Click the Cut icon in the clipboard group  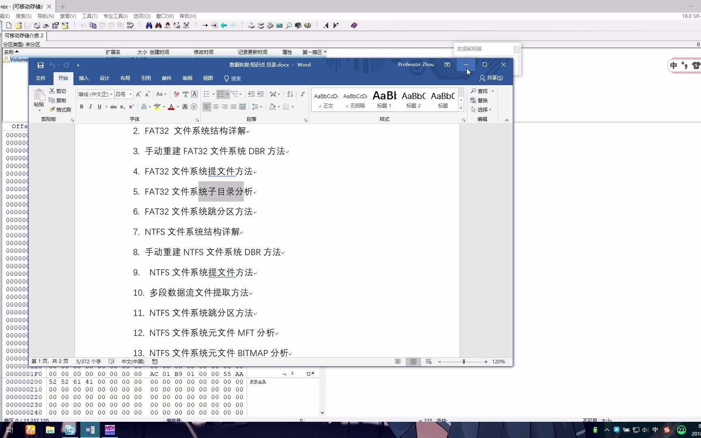53,91
